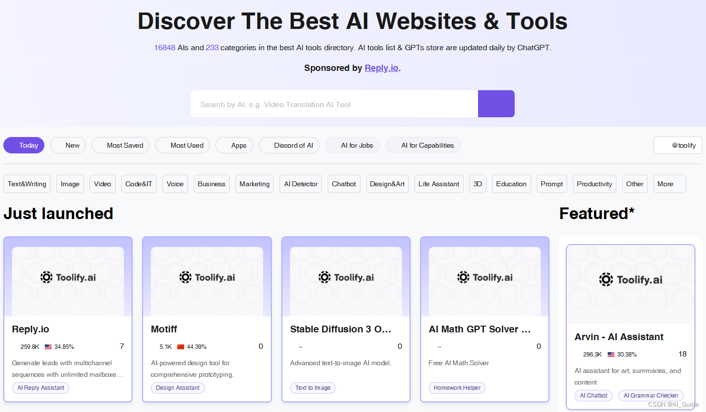Open the AI for Jobs tab
706x412 pixels.
pyautogui.click(x=353, y=145)
